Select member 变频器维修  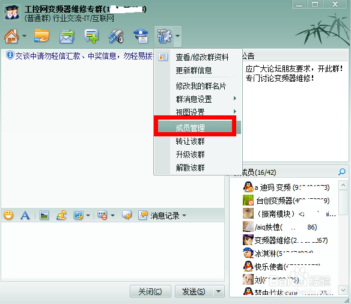click(x=285, y=240)
